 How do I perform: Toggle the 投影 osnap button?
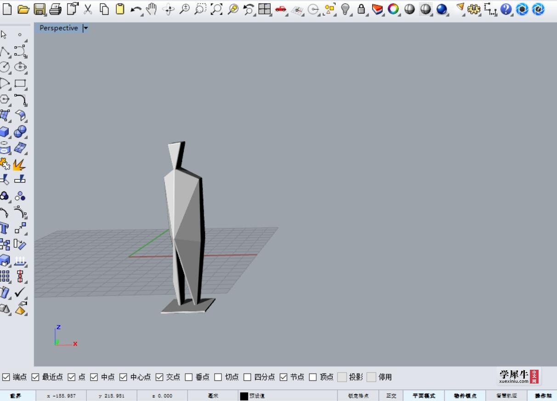point(342,377)
